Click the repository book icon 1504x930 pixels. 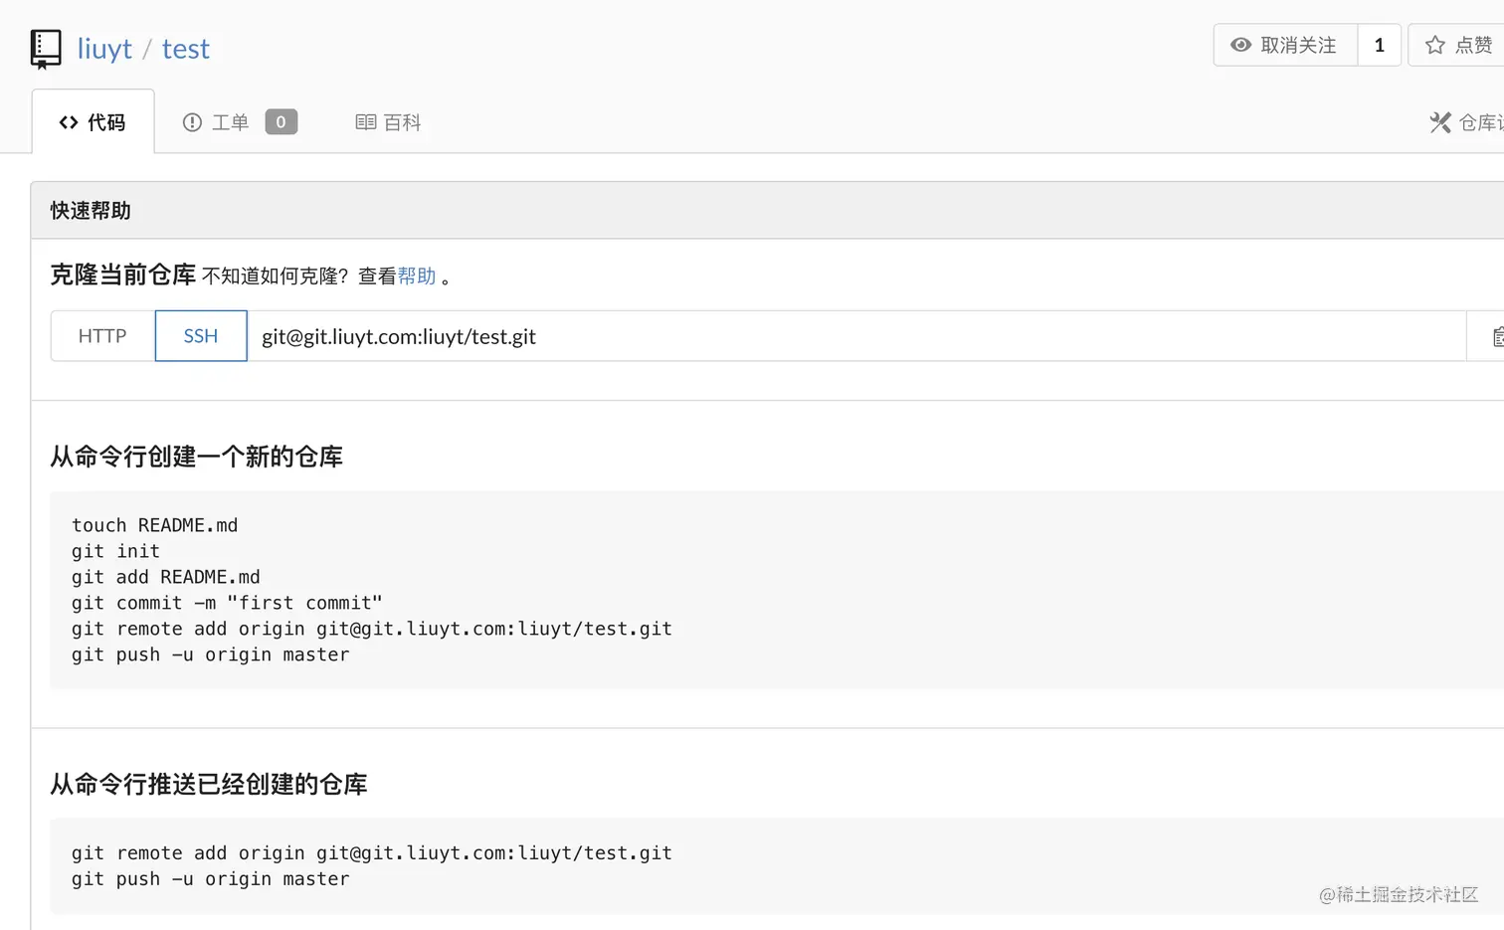(46, 49)
